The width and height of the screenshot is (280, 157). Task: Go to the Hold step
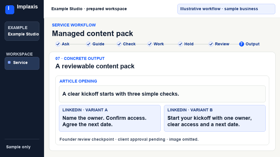(x=189, y=44)
